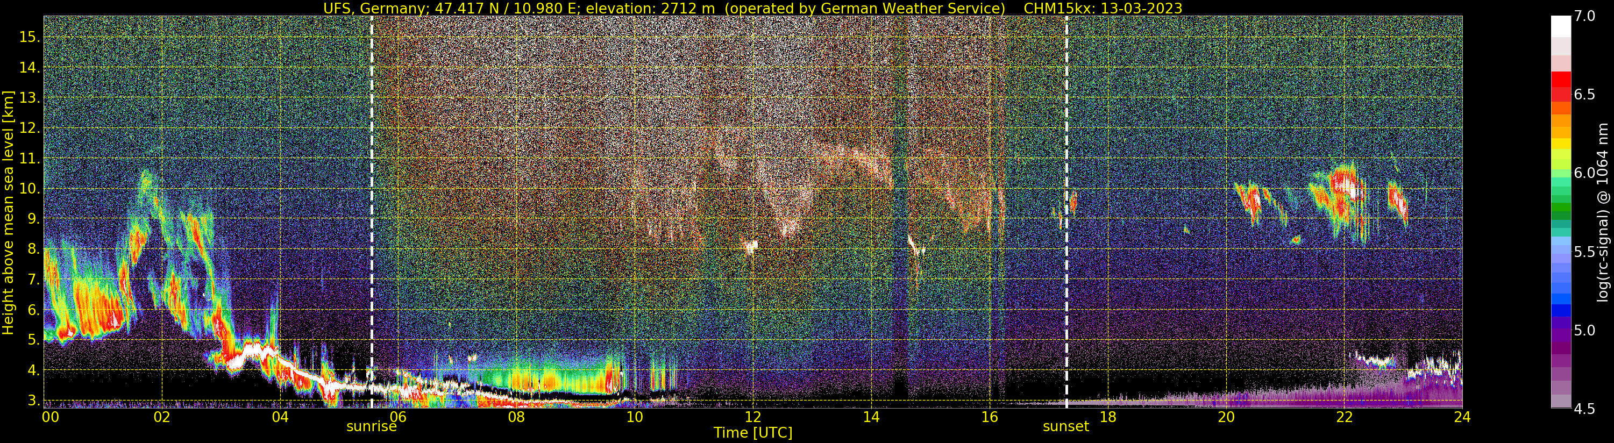
Task: Click the time tick label '06'
Action: [398, 417]
